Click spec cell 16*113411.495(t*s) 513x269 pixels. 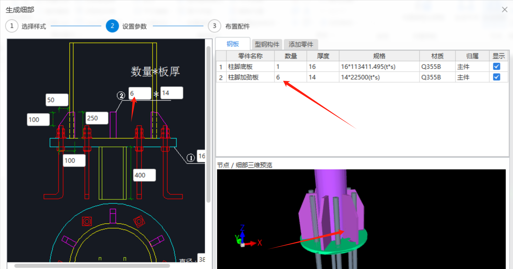(379, 67)
